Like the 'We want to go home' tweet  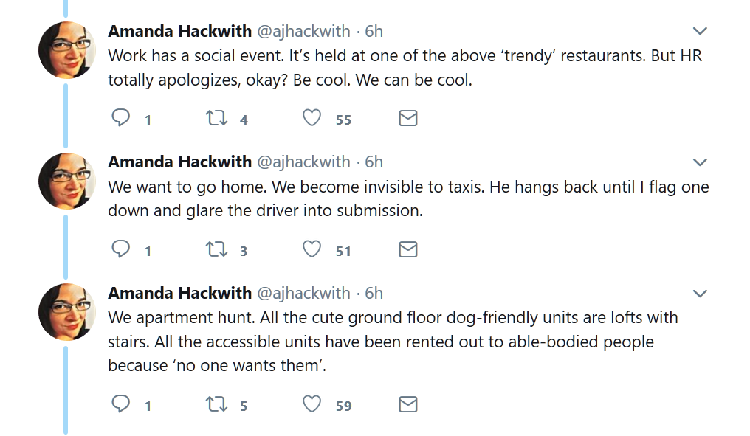pos(312,249)
